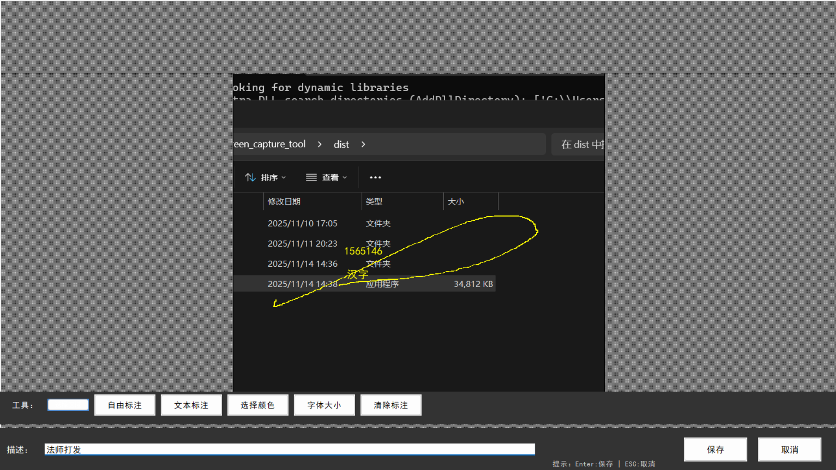Screen dimensions: 836x470
Task: Select the row dated 2025/11/11 20:23
Action: (x=364, y=244)
